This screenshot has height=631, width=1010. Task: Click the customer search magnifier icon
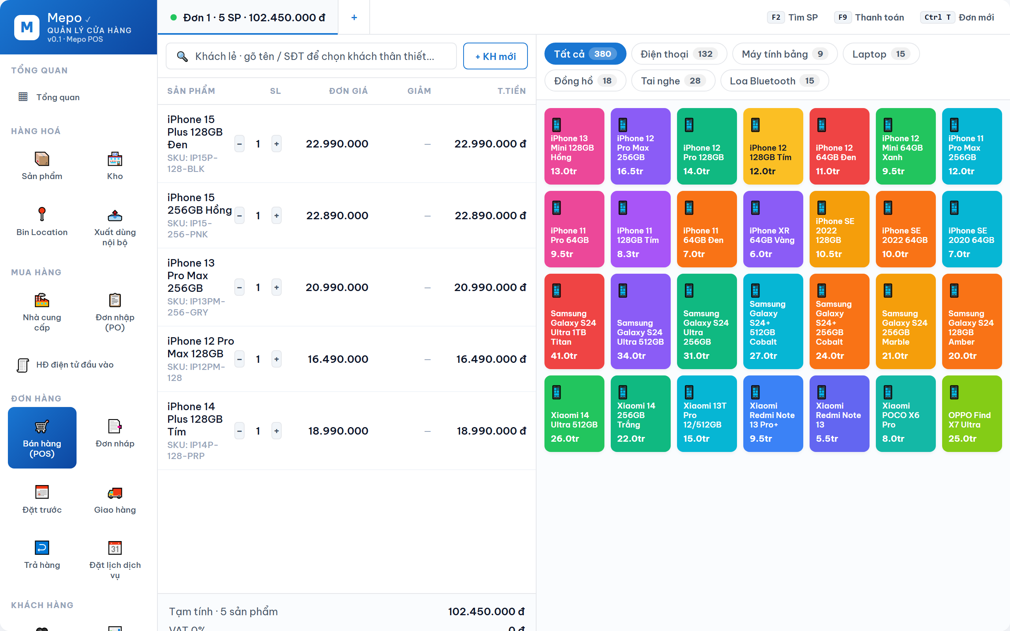pos(182,56)
